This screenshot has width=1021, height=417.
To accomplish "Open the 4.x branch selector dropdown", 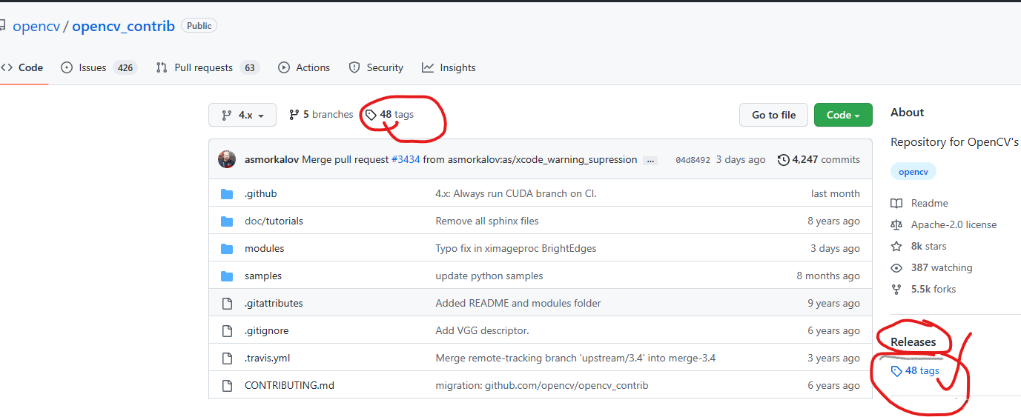I will (242, 115).
